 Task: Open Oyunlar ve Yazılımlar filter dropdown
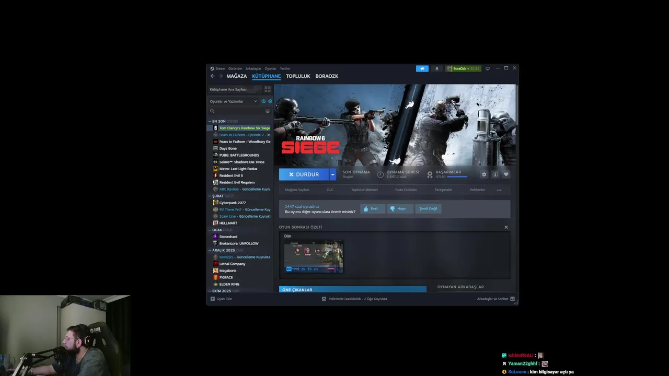(234, 101)
